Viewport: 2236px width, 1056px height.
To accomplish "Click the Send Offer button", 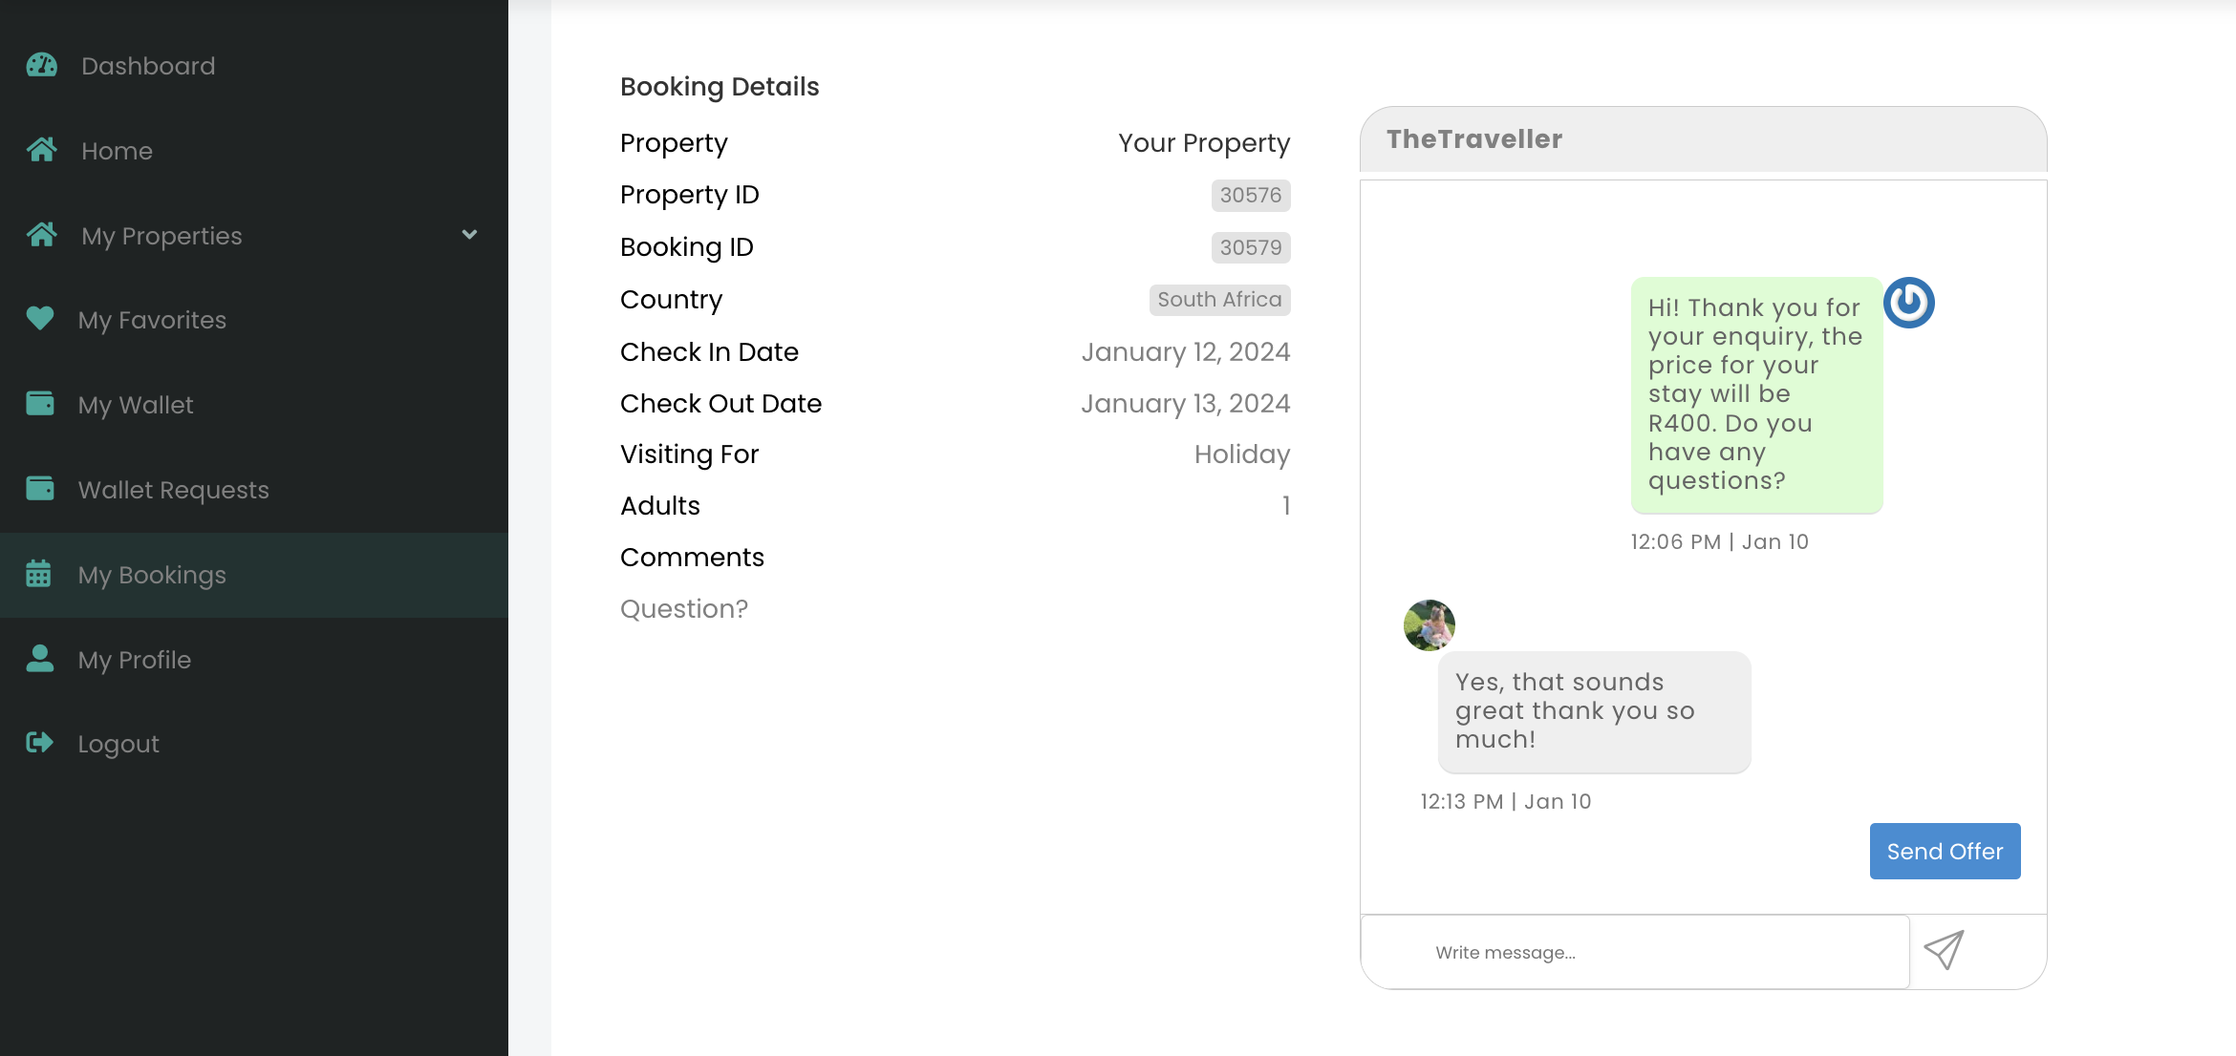I will point(1945,851).
